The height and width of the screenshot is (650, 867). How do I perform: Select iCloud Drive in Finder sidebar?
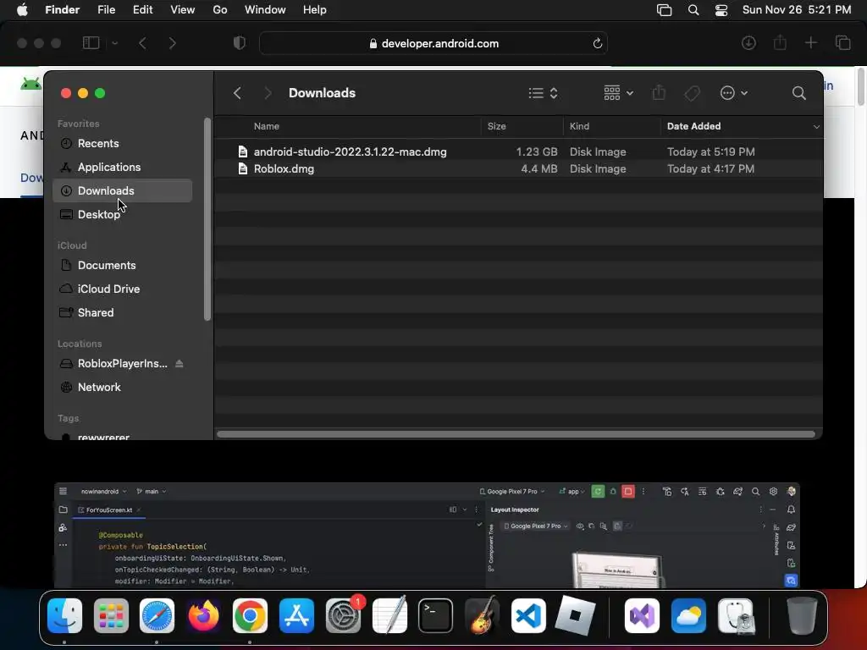(x=123, y=289)
